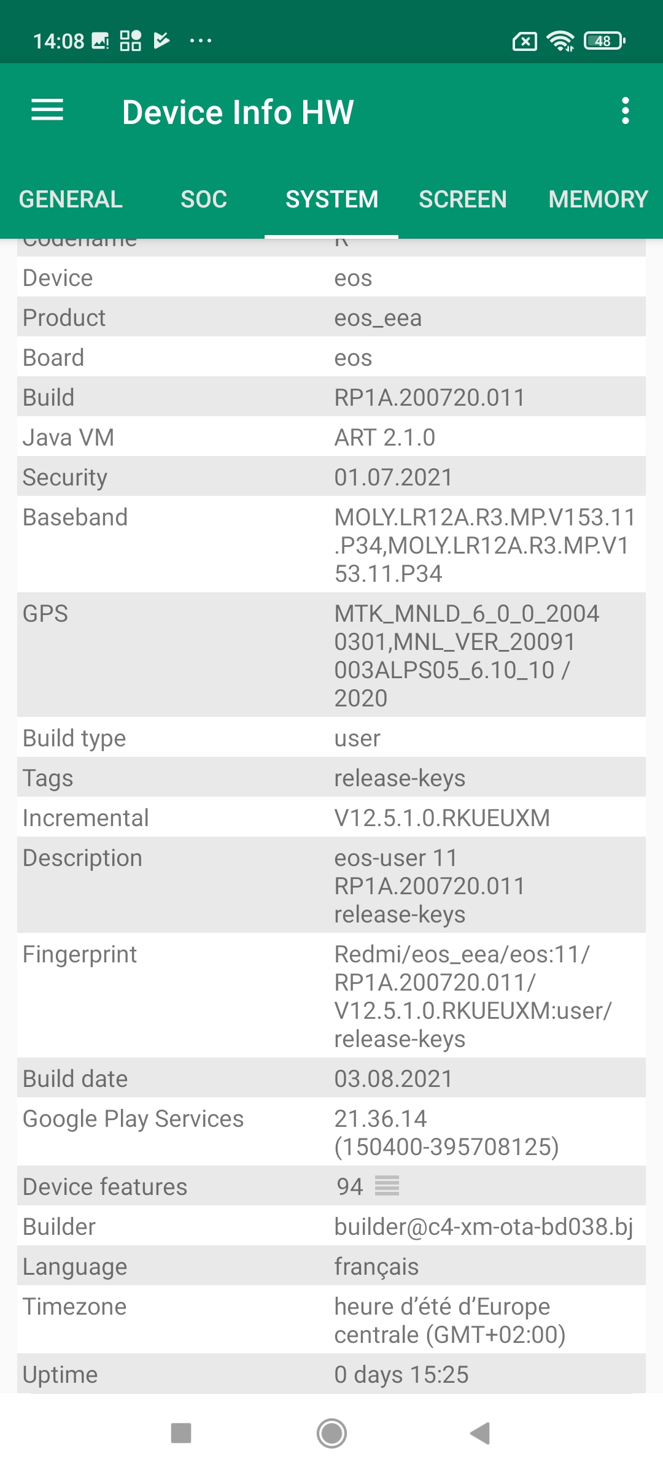Tap the status bar notification dots
Viewport: 663px width, 1473px height.
(x=201, y=41)
